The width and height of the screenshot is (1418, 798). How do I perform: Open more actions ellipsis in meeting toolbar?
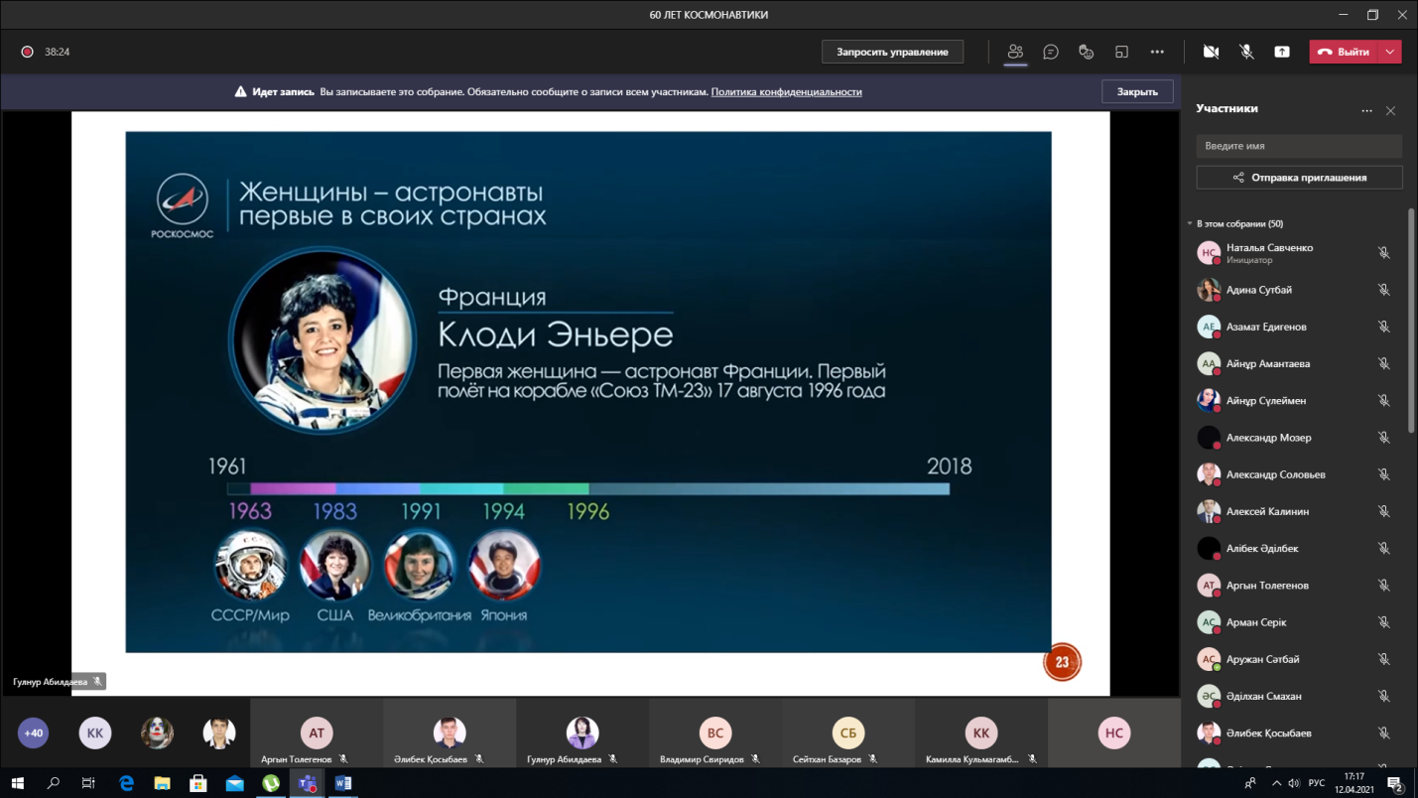1157,52
